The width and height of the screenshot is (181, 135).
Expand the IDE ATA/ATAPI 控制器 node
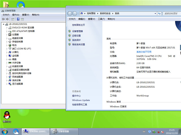pyautogui.click(x=7, y=31)
